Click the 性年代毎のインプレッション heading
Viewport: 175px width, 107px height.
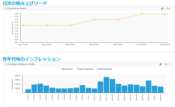click(x=31, y=59)
